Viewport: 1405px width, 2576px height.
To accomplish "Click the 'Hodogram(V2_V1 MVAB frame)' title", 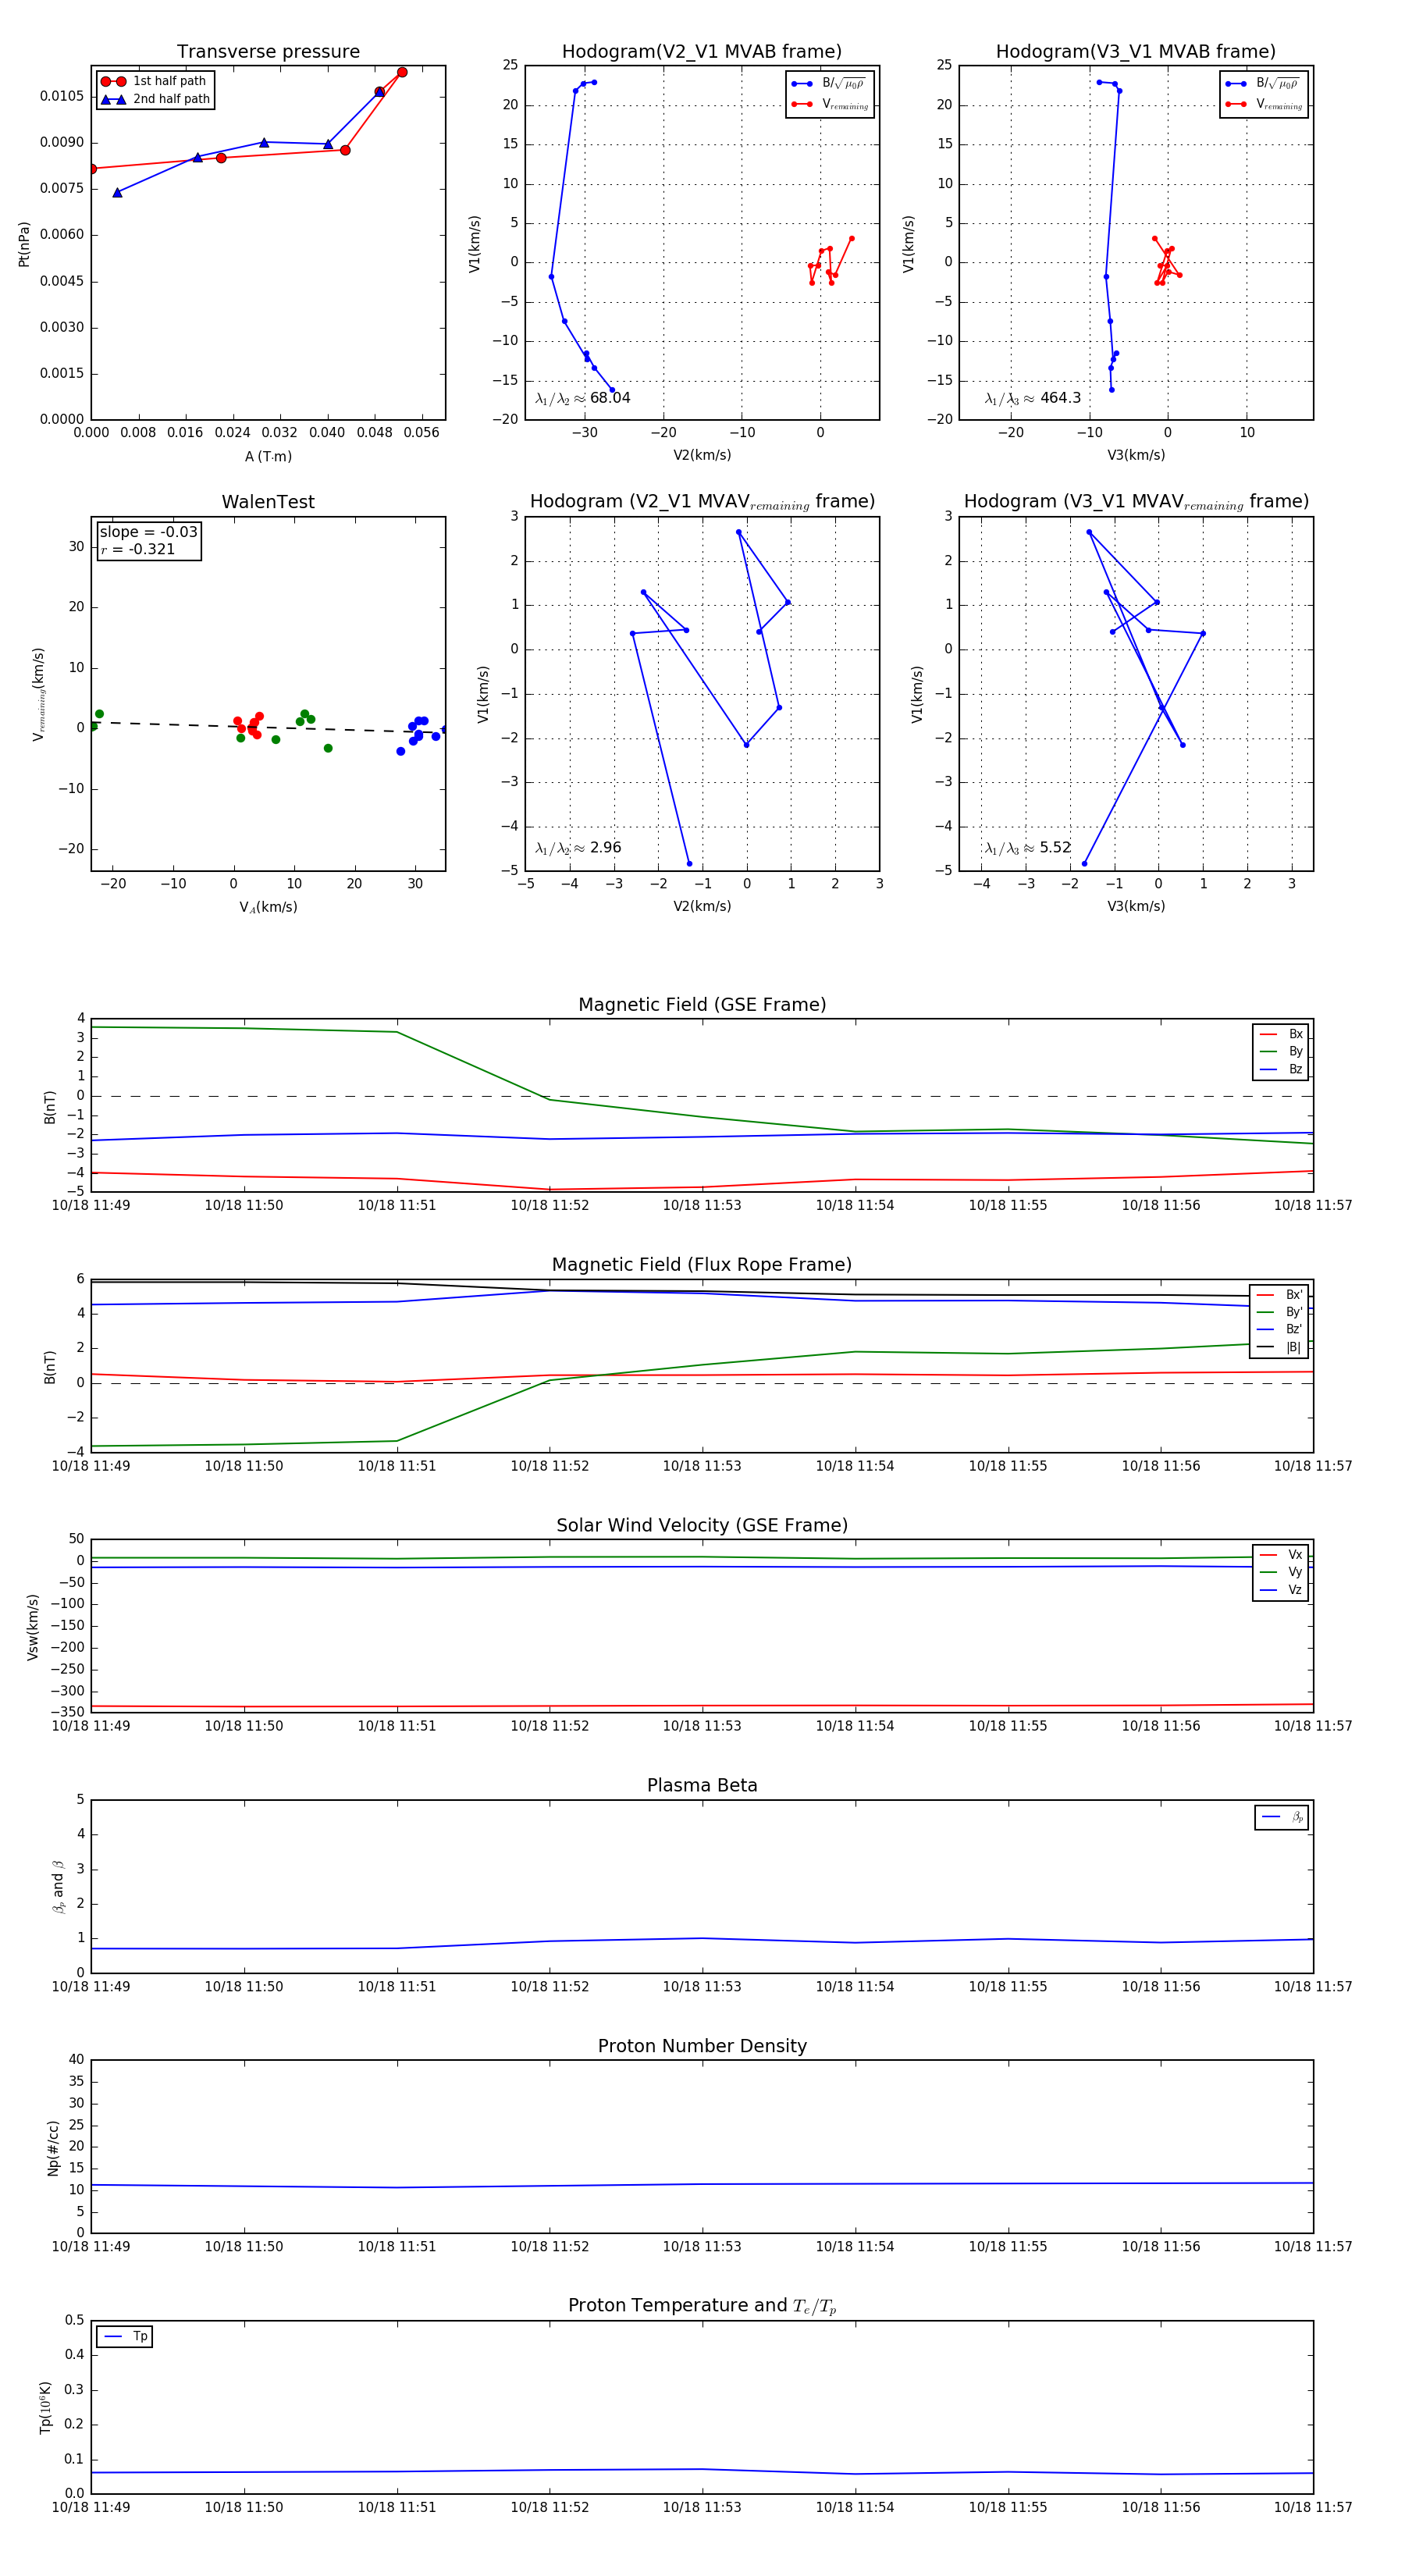I will click(702, 52).
